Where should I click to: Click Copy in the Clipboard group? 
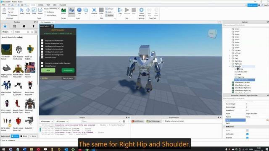click(11, 9)
